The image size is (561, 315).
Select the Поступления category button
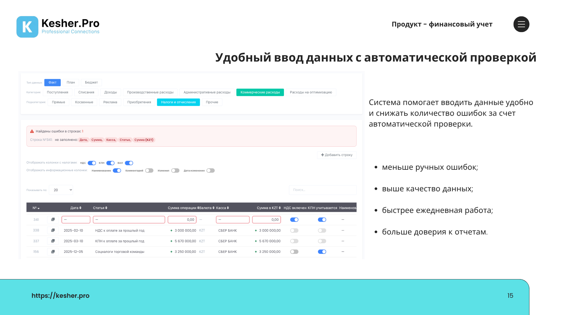coord(58,92)
